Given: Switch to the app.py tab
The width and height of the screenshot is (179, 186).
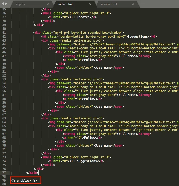Looking at the screenshot, I should (20, 4).
